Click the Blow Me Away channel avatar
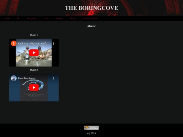 click(14, 78)
